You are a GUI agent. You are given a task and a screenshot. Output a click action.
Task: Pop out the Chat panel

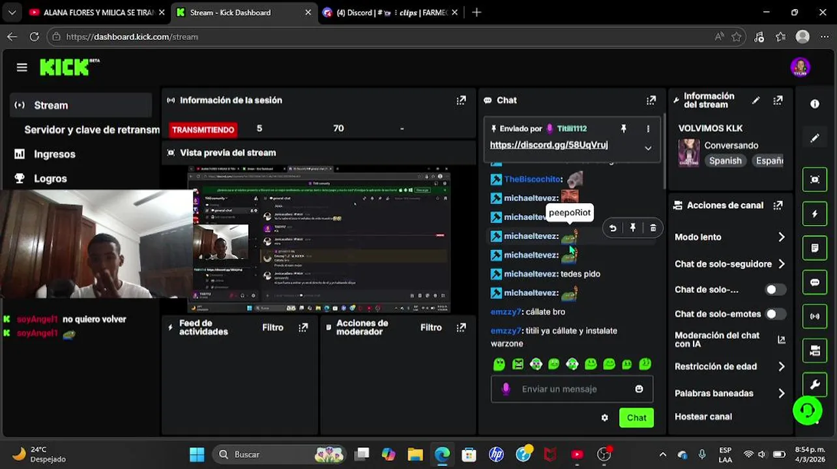click(x=651, y=100)
